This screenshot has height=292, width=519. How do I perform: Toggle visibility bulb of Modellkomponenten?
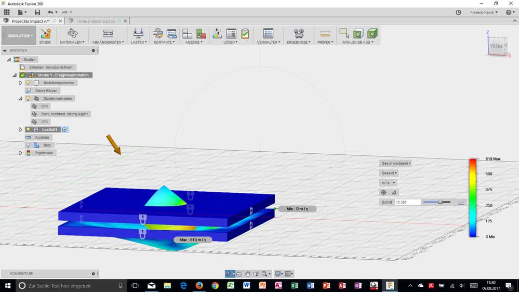28,83
